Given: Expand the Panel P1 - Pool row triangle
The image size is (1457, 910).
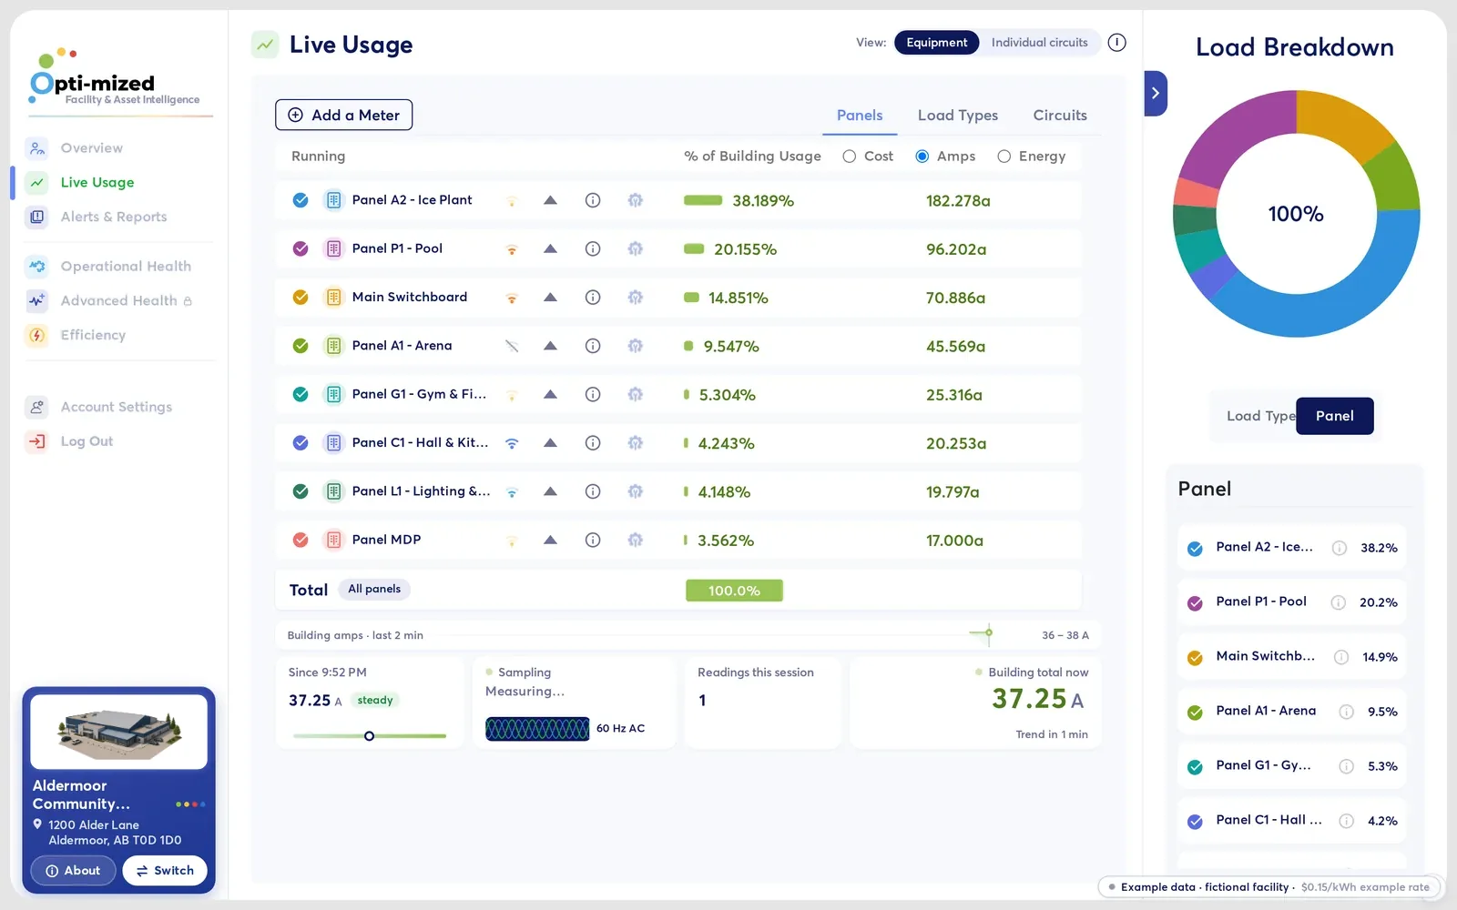Looking at the screenshot, I should (550, 248).
